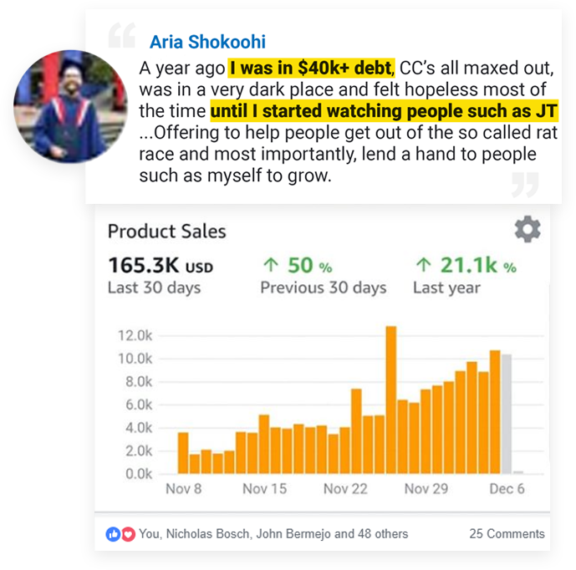Click the Last year comparison label
Viewport: 576px width, 570px height.
[x=446, y=288]
